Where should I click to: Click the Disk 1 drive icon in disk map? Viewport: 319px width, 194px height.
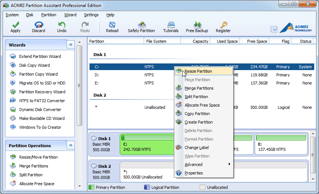point(94,139)
